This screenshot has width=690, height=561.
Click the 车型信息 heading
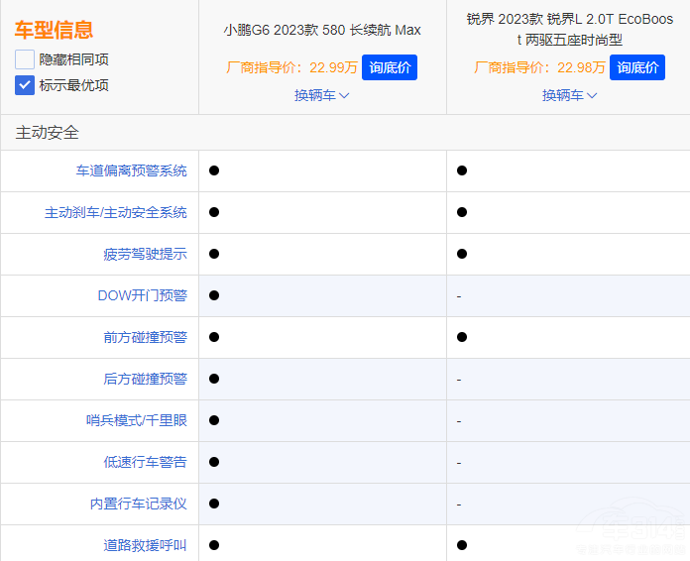tap(54, 30)
